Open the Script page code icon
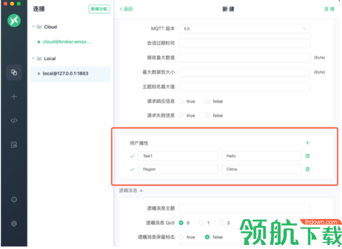The height and width of the screenshot is (249, 342). (x=14, y=121)
